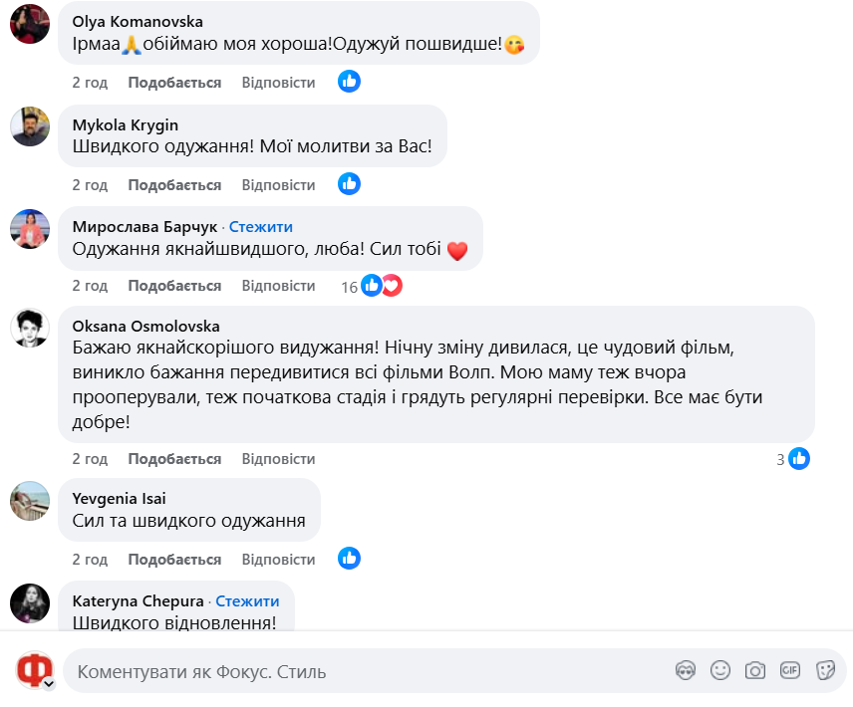853x707 pixels.
Task: Click like reaction on Yevgenia Isai's comment
Action: pyautogui.click(x=349, y=558)
